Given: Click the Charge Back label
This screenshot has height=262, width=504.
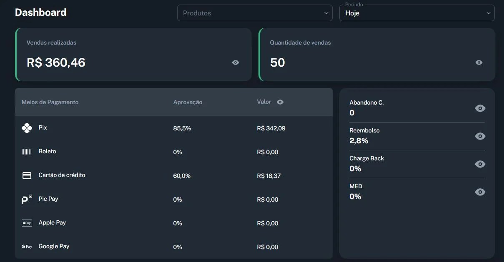Looking at the screenshot, I should click(367, 158).
